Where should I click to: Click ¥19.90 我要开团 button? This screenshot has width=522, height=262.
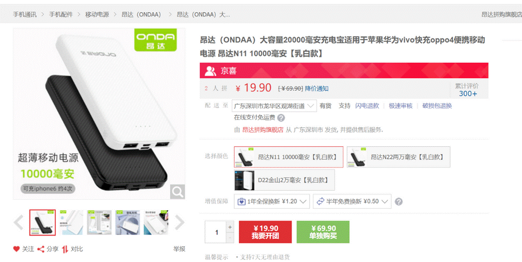click(x=266, y=232)
